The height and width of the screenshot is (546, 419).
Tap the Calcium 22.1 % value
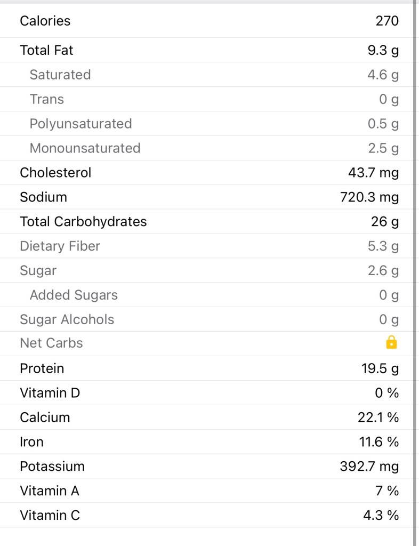click(x=378, y=417)
